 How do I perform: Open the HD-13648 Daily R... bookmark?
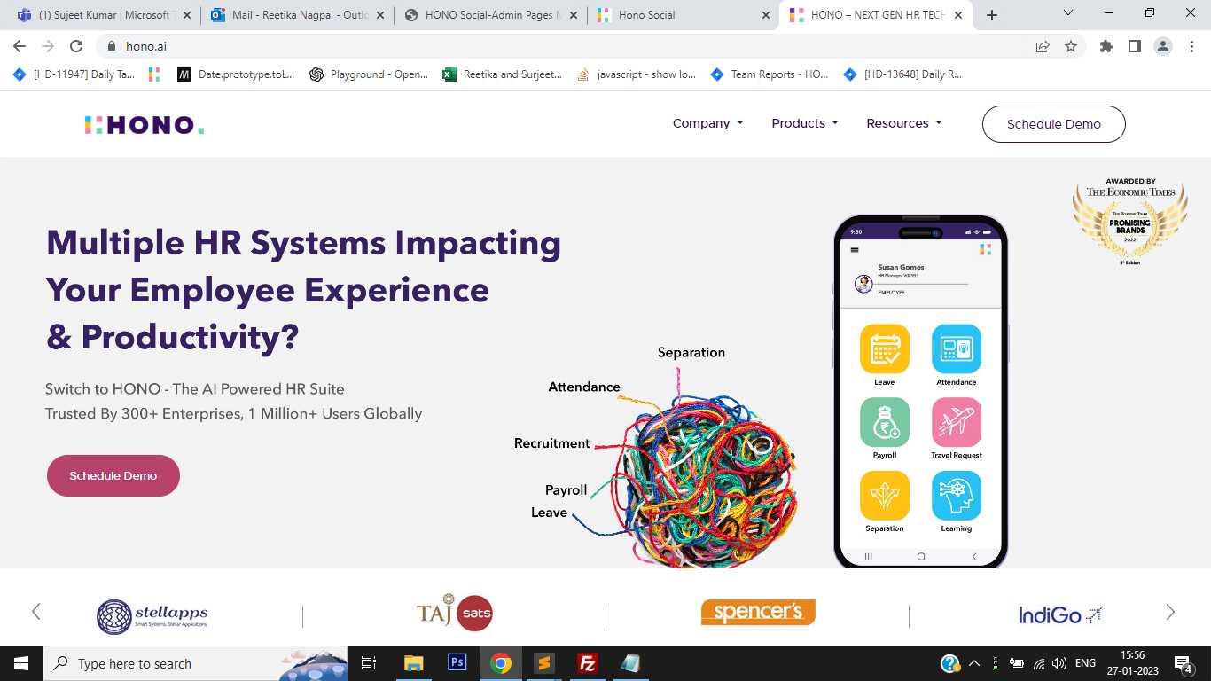pos(903,74)
